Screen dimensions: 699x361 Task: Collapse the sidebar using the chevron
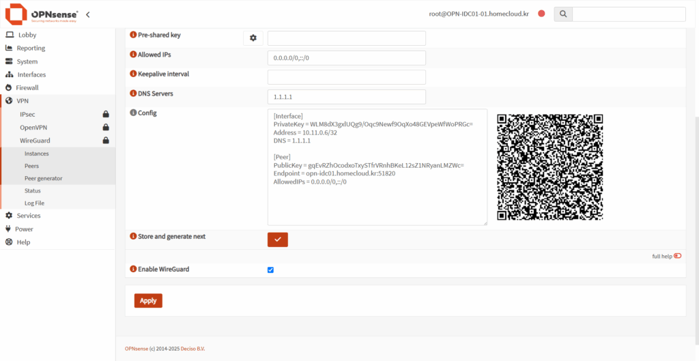click(87, 14)
